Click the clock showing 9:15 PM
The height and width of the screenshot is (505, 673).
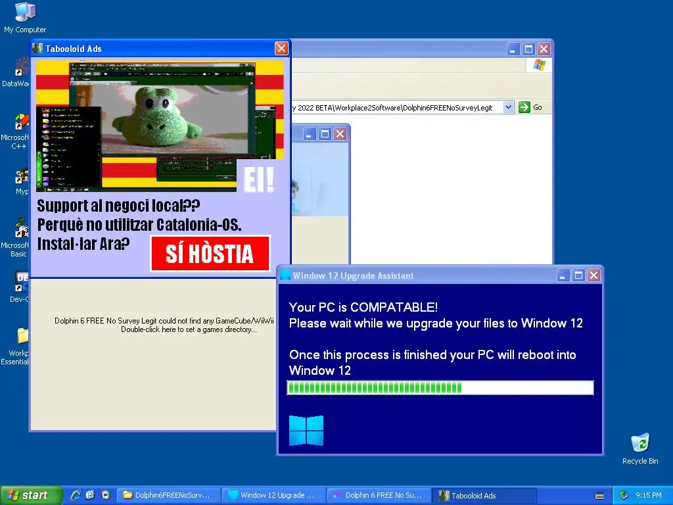click(649, 495)
